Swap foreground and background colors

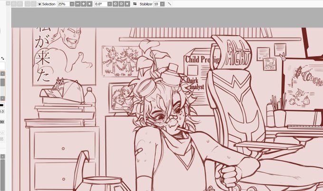coord(2,58)
